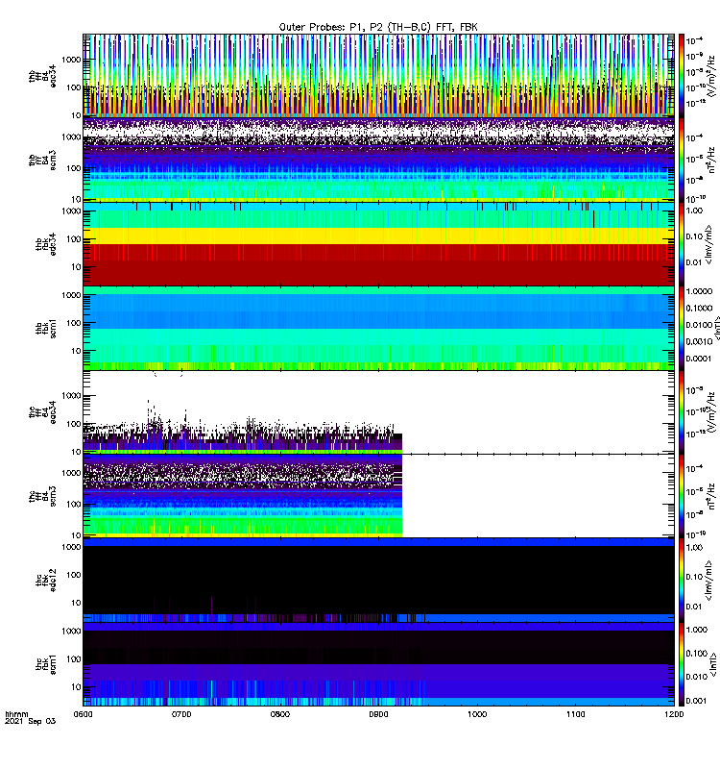Image resolution: width=720 pixels, height=769 pixels.
Task: Click the 0600 time axis label
Action: [83, 714]
